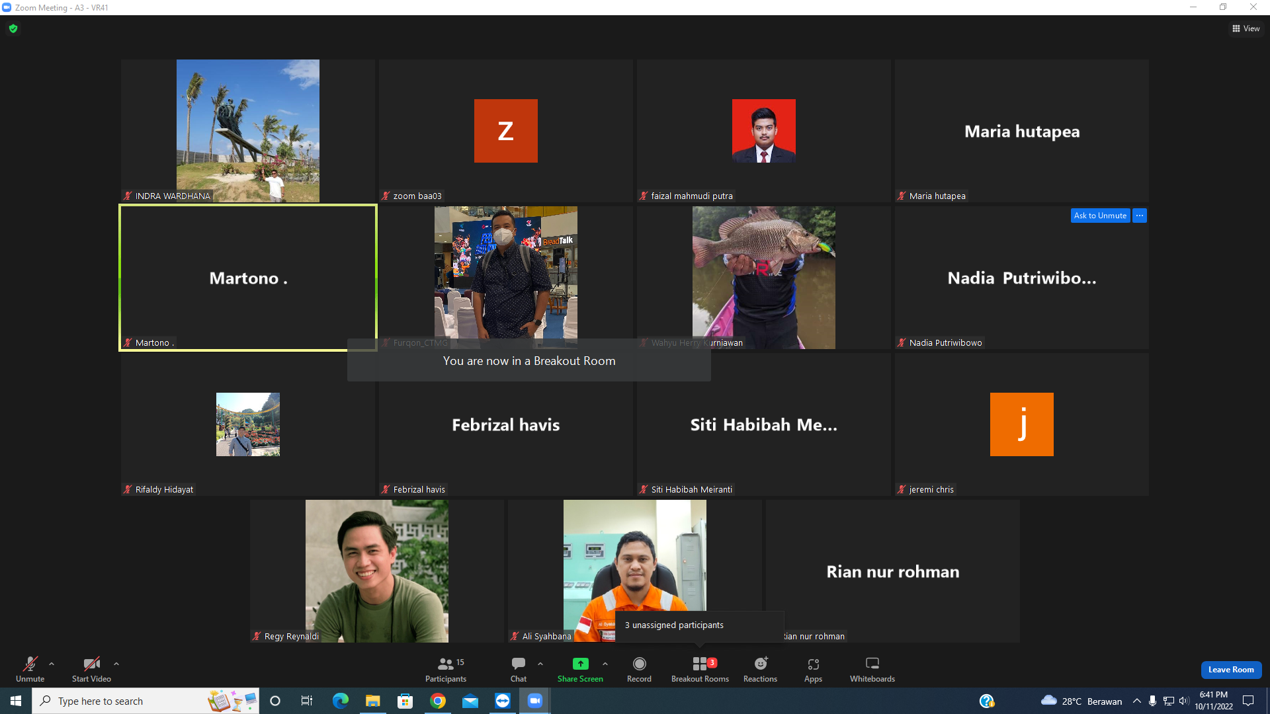
Task: Unmute the microphone in Zoom toolbar
Action: 30,669
